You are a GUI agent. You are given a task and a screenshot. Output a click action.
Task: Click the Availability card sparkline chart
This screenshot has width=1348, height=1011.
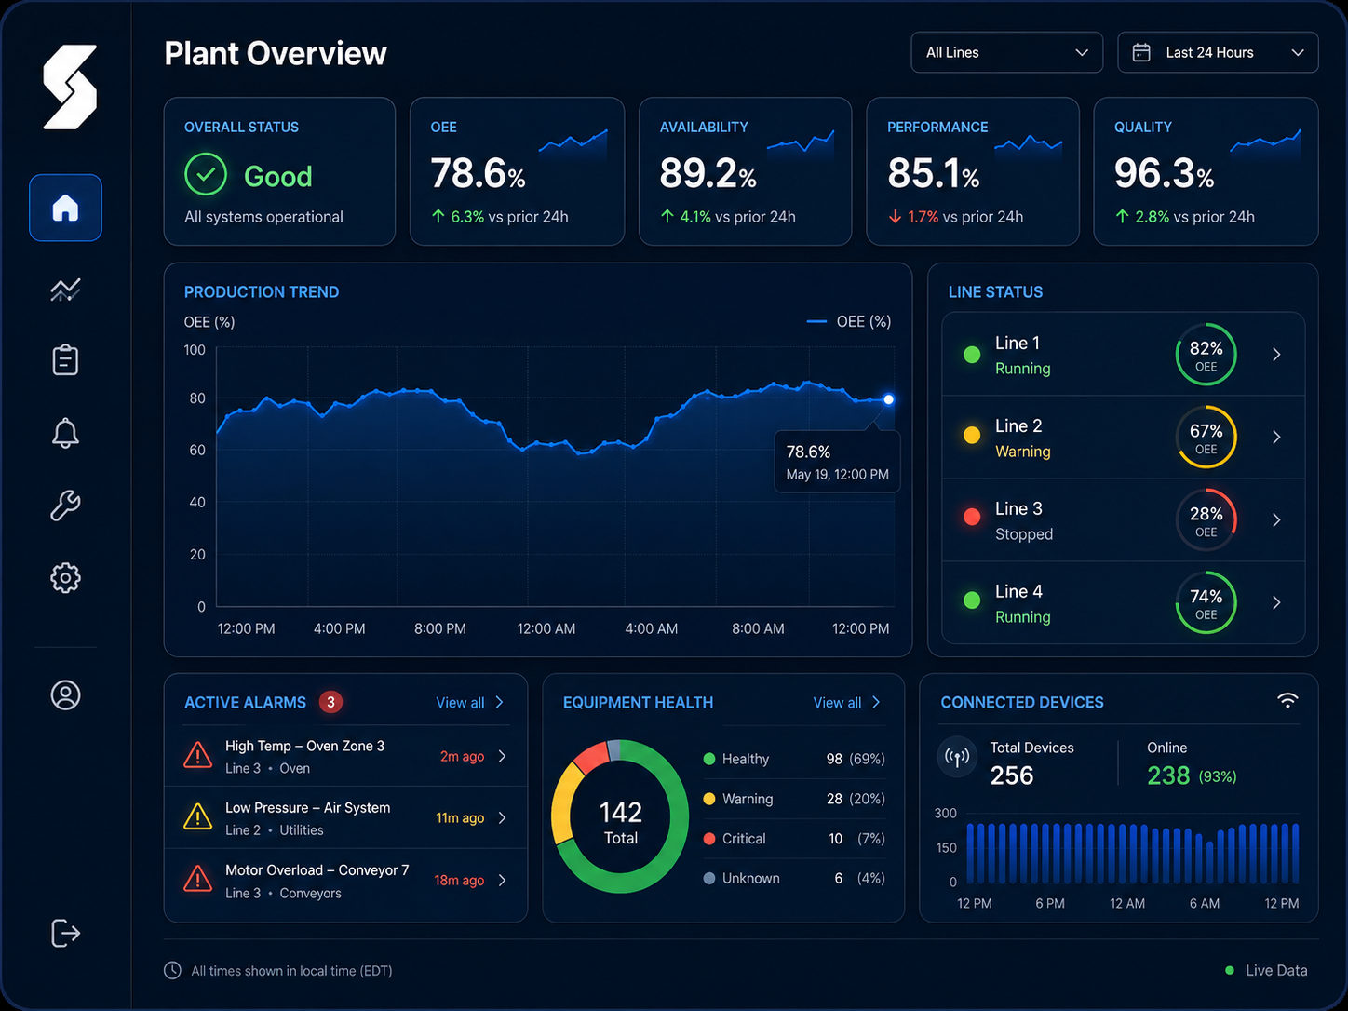[801, 142]
